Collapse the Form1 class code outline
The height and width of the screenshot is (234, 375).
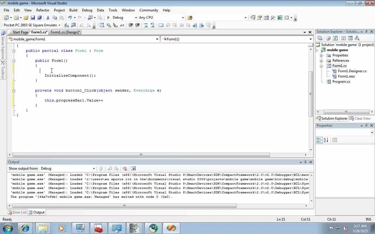pos(14,51)
